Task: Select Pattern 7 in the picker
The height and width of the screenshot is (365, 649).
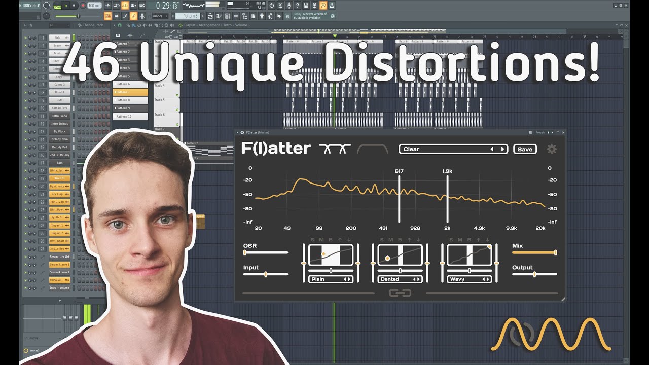Action: [130, 92]
